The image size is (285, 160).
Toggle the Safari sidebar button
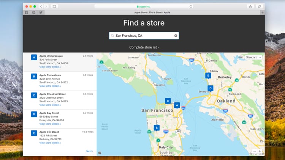coord(54,6)
